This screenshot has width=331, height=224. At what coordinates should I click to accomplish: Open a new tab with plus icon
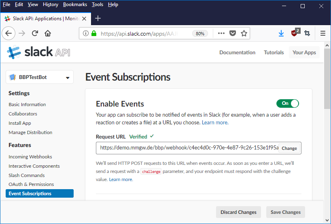click(98, 18)
